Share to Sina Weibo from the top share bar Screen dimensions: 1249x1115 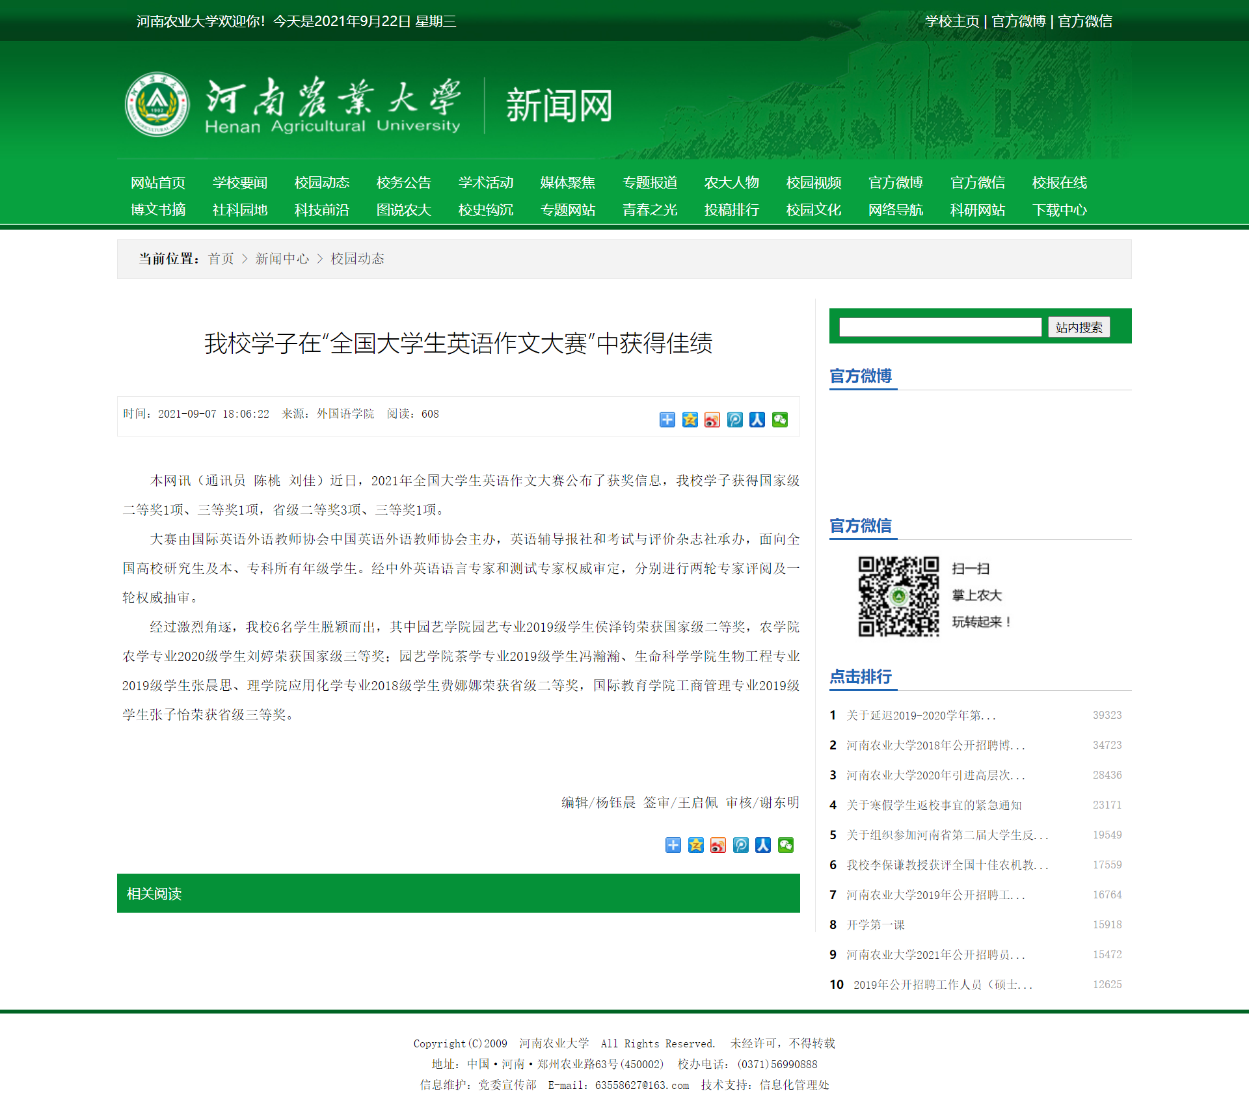(712, 420)
